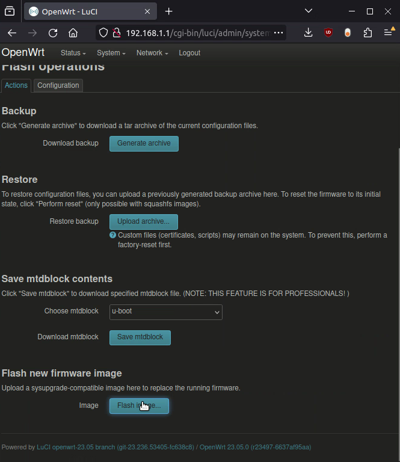This screenshot has width=400, height=462.
Task: Click the Flash image button
Action: click(139, 405)
